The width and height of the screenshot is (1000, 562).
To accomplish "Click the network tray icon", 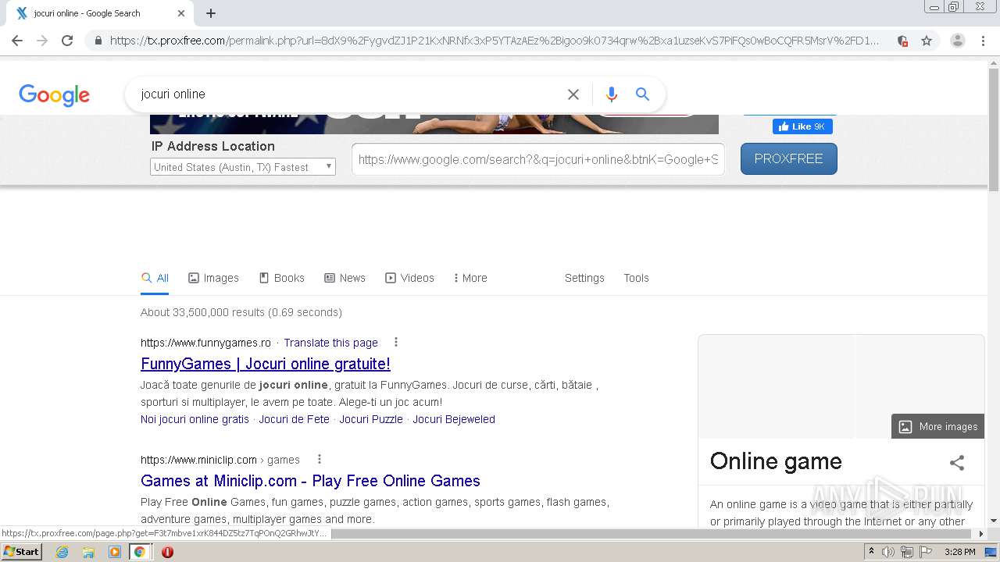I will [907, 552].
